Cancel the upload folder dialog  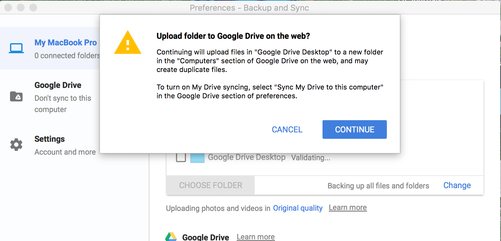tap(287, 130)
